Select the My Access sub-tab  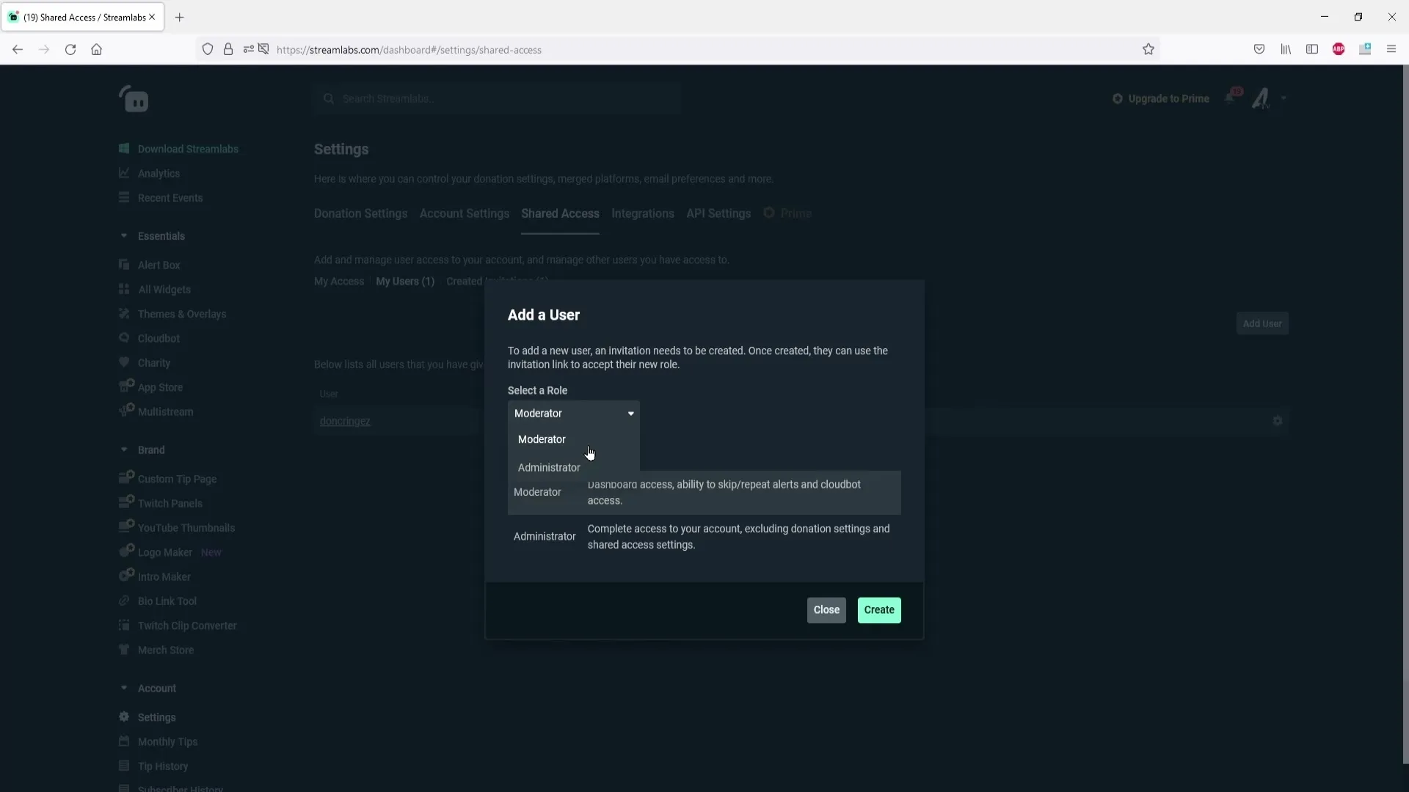point(339,282)
